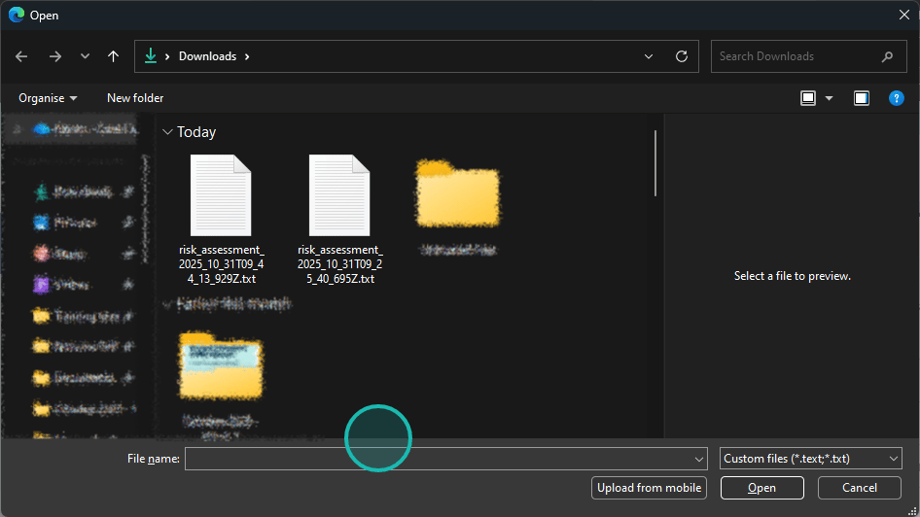This screenshot has height=517, width=920.
Task: Open the view options dropdown arrow
Action: click(830, 98)
